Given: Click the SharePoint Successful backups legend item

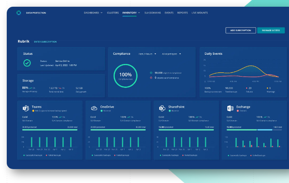Looking at the screenshot, I should click(x=169, y=155).
